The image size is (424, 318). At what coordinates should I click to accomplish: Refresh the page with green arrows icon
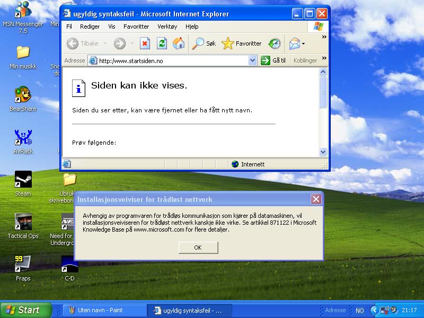click(162, 43)
